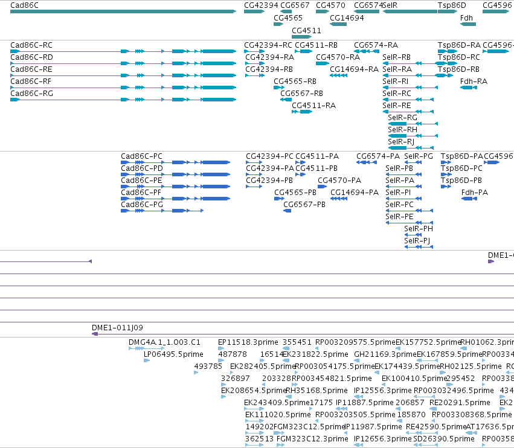Click the EK208654.5prime EST

tap(223, 397)
